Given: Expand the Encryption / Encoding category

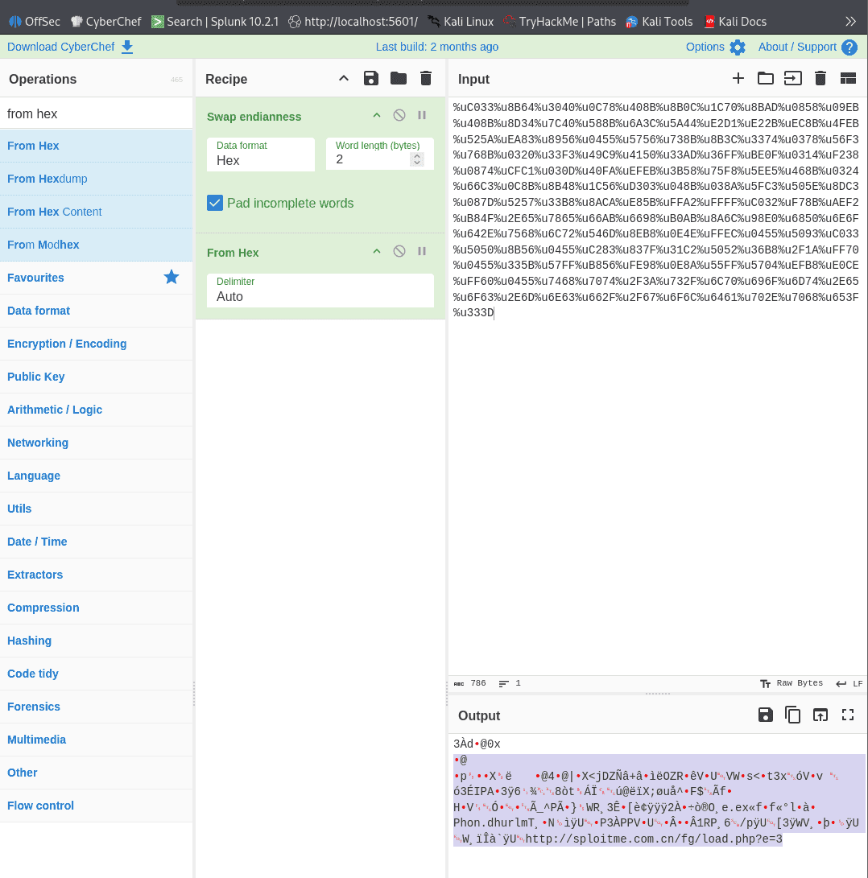Looking at the screenshot, I should [x=67, y=344].
